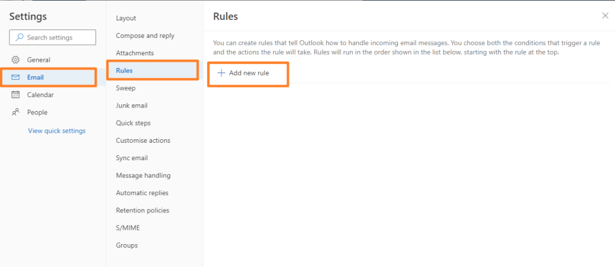
Task: Go to Retention policies section
Action: (143, 210)
